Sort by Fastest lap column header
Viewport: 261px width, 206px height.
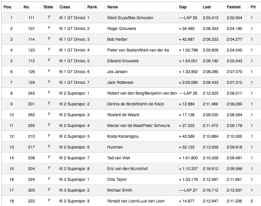234,7
